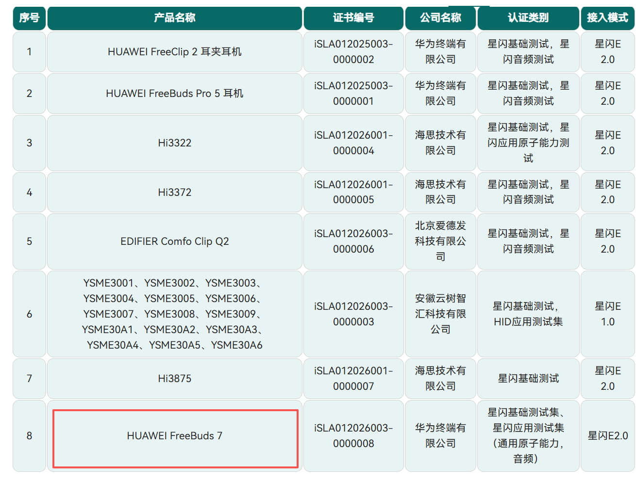This screenshot has height=481, width=636.
Task: Select the HUAWEI FreeClip 2 耳夹耳机 cell
Action: [x=175, y=52]
